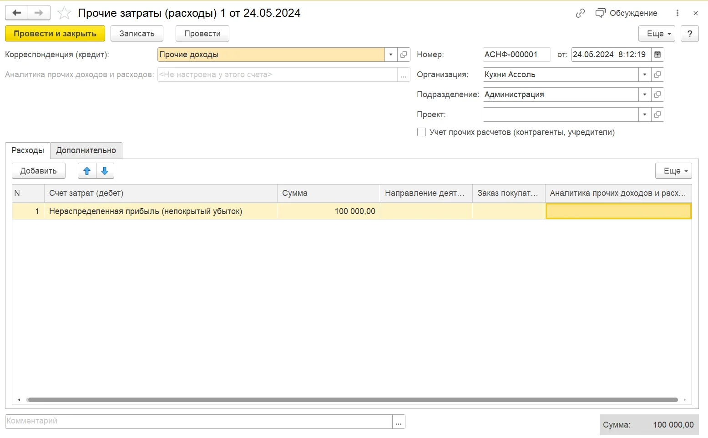This screenshot has width=708, height=438.
Task: Click the Направление деят… column header
Action: click(426, 193)
